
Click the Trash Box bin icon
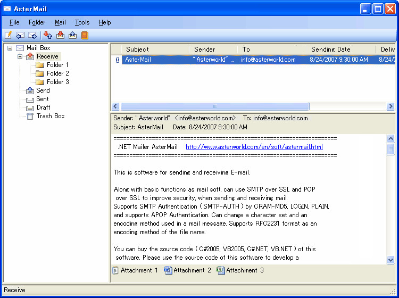pos(30,116)
